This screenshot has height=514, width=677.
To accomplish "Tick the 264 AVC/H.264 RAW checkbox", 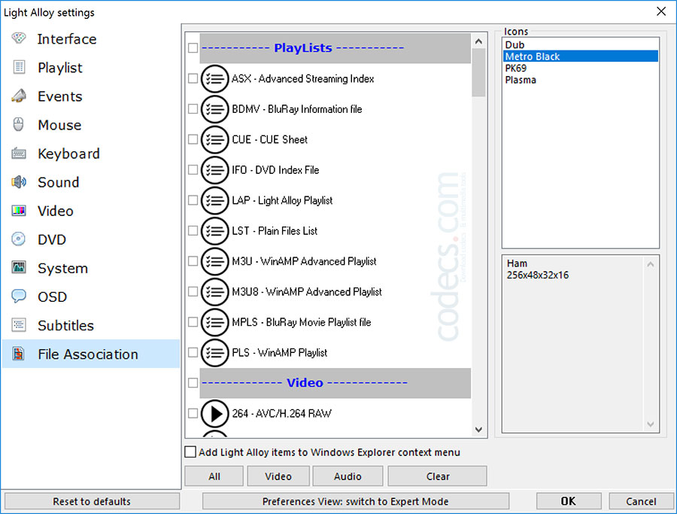I will click(x=193, y=413).
